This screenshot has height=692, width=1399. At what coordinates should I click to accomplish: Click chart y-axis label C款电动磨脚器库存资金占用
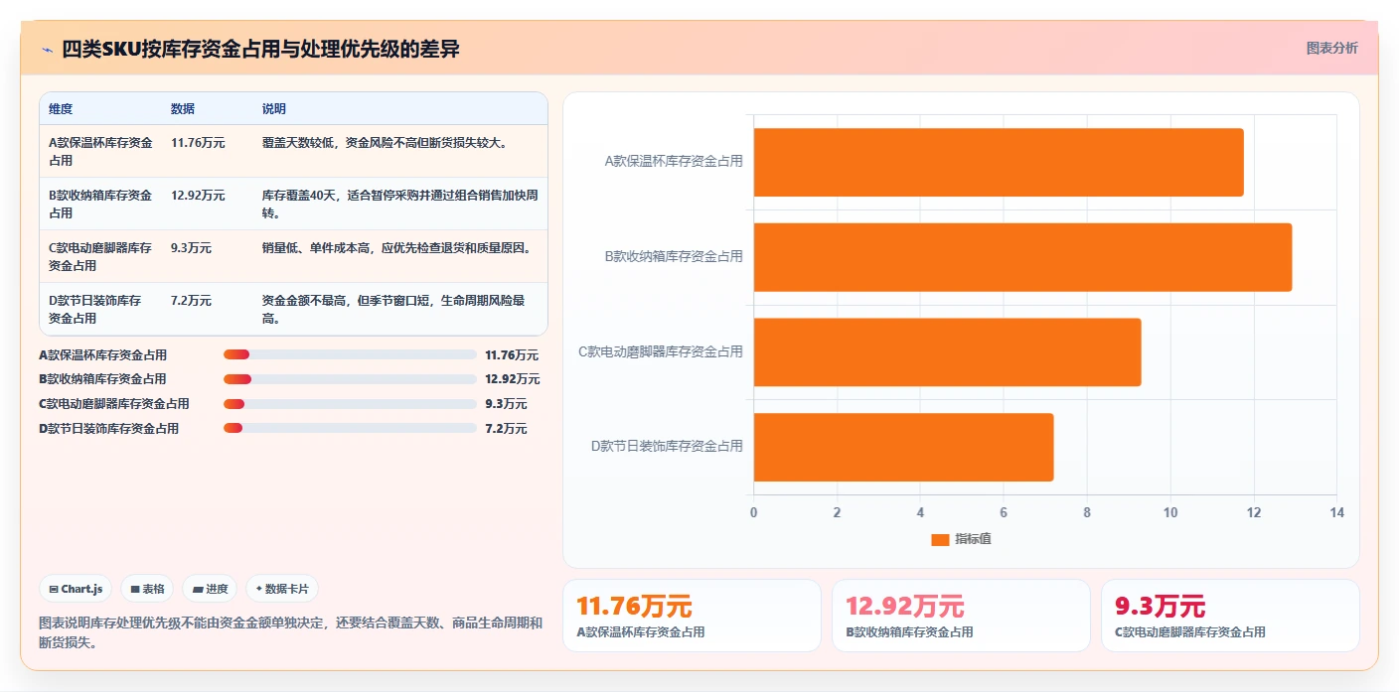pos(661,351)
